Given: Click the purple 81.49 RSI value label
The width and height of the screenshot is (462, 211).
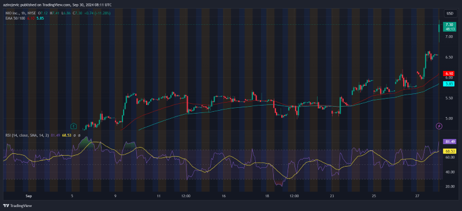Looking at the screenshot, I should 449,142.
